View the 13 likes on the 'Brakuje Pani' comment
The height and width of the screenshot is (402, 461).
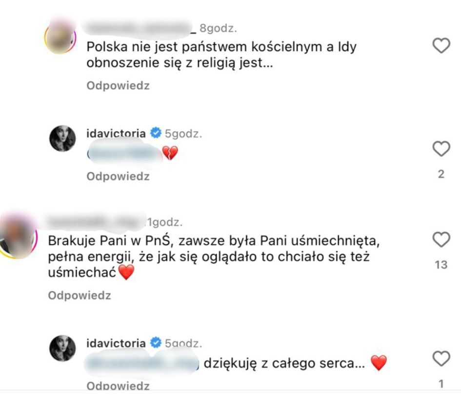click(x=441, y=265)
